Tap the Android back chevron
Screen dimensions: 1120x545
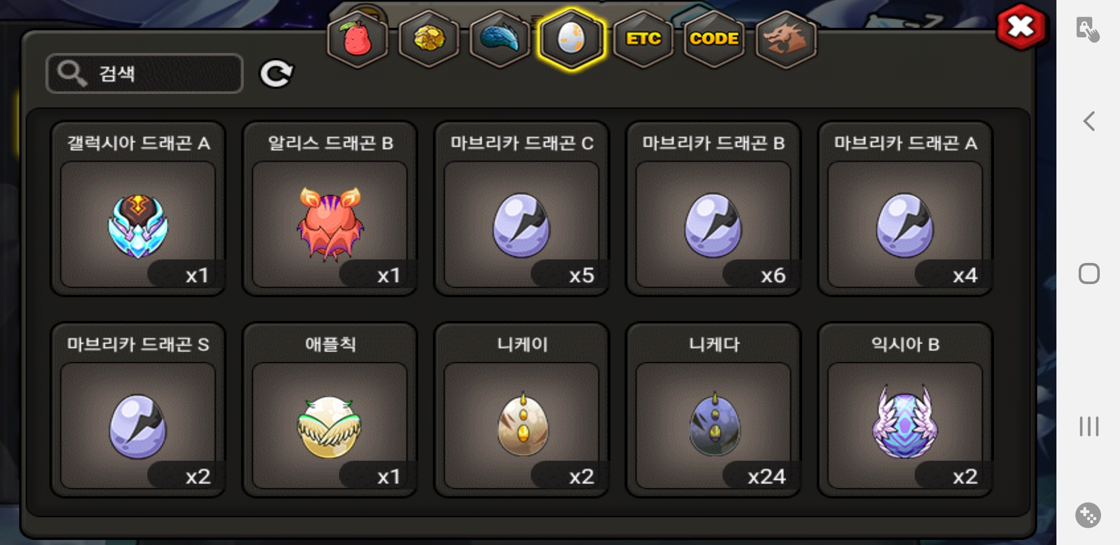point(1089,121)
